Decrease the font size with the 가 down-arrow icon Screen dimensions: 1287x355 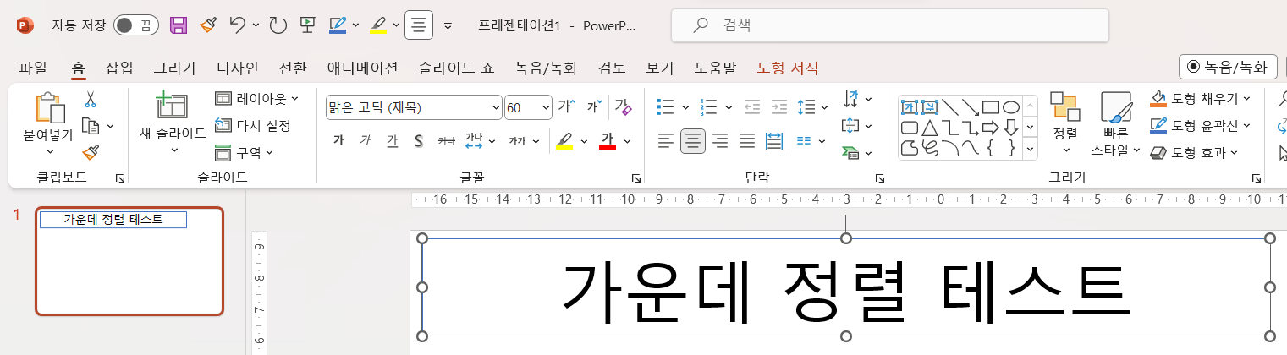(595, 107)
